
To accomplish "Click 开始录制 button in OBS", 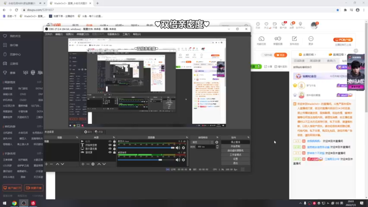I will coord(236,146).
